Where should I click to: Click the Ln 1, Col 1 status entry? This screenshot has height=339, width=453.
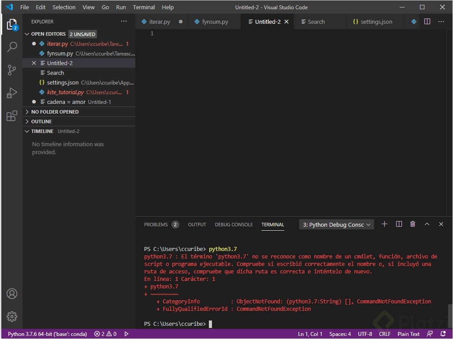(310, 334)
